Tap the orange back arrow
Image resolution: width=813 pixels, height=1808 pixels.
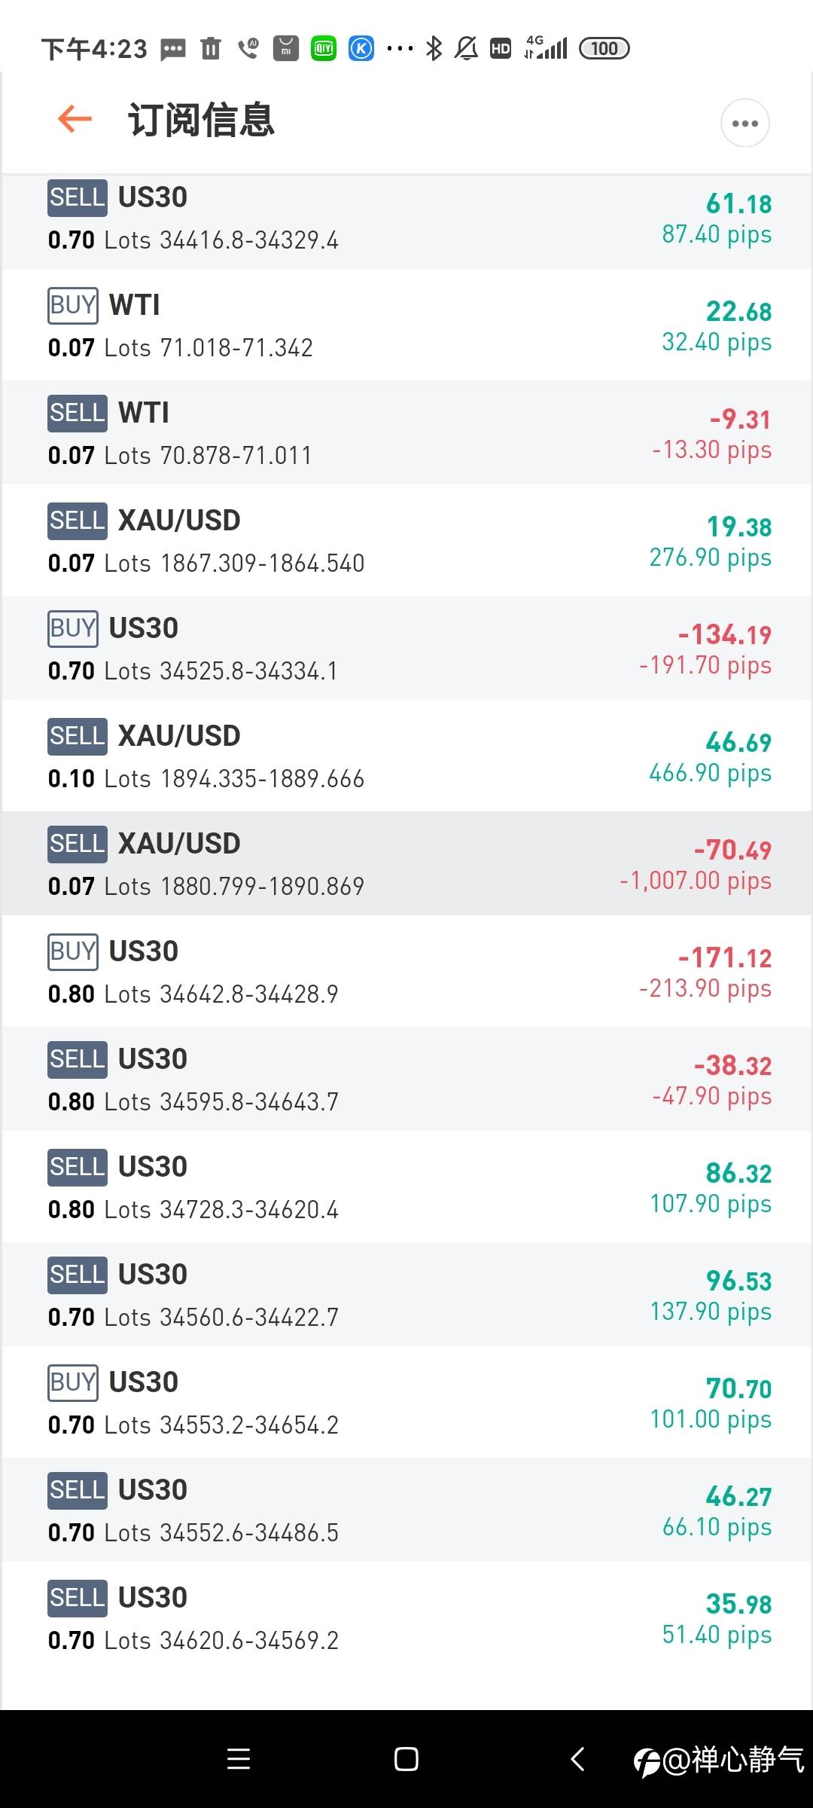[75, 119]
